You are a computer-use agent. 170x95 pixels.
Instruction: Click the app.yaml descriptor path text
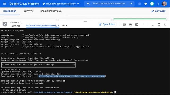coord(56,35)
